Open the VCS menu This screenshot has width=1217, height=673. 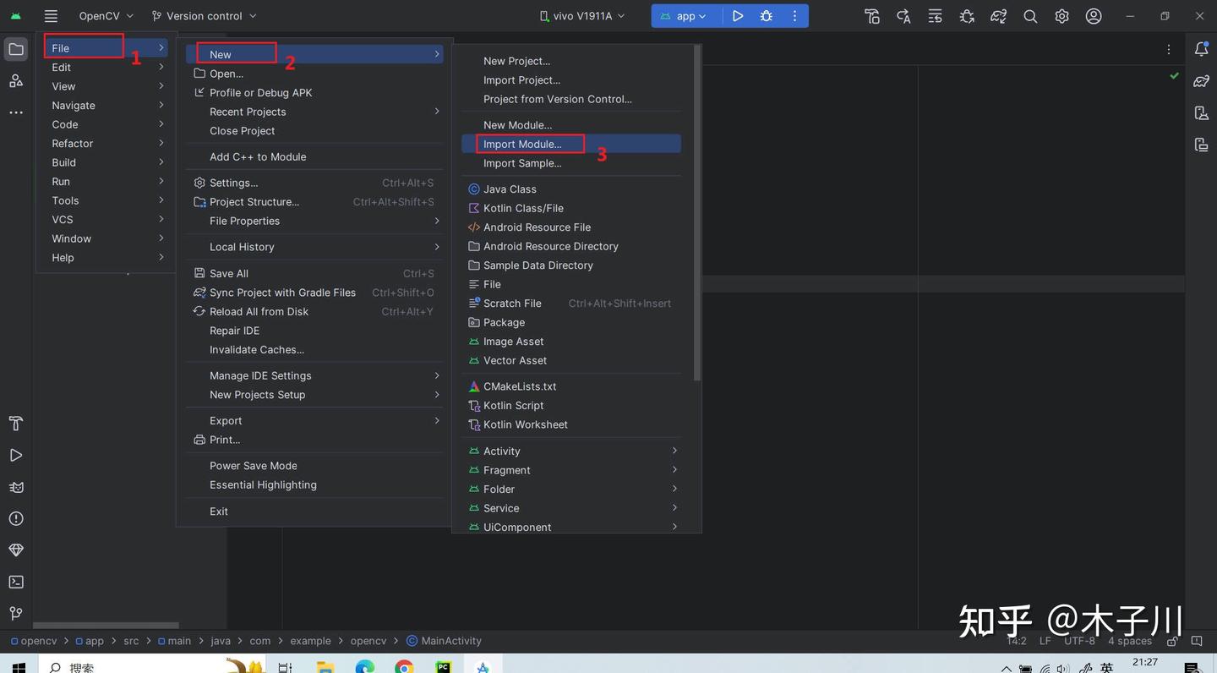(64, 219)
